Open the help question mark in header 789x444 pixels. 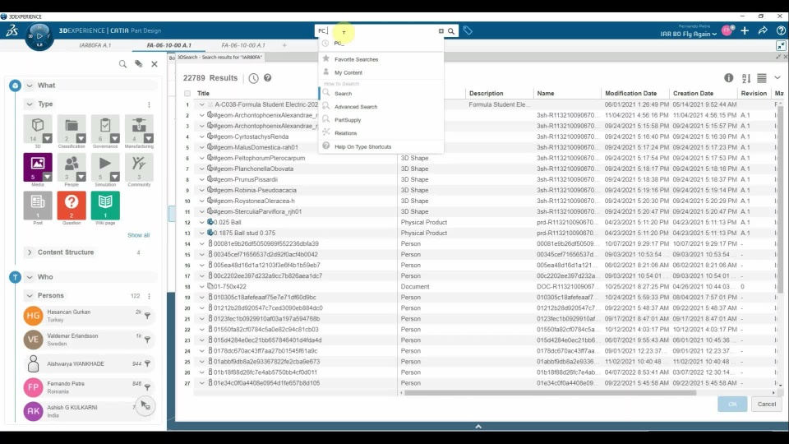(781, 30)
